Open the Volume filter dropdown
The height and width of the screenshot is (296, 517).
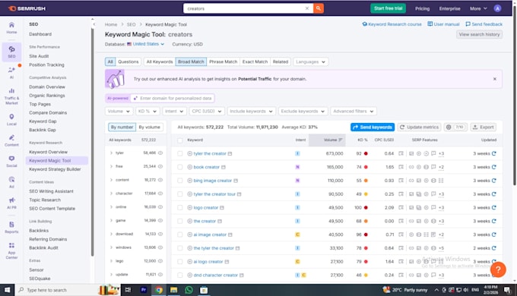pos(119,112)
